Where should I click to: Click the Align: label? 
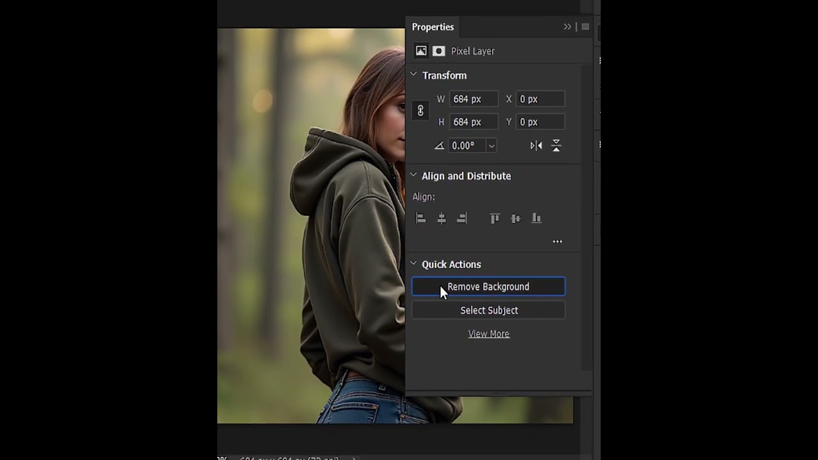click(x=423, y=197)
